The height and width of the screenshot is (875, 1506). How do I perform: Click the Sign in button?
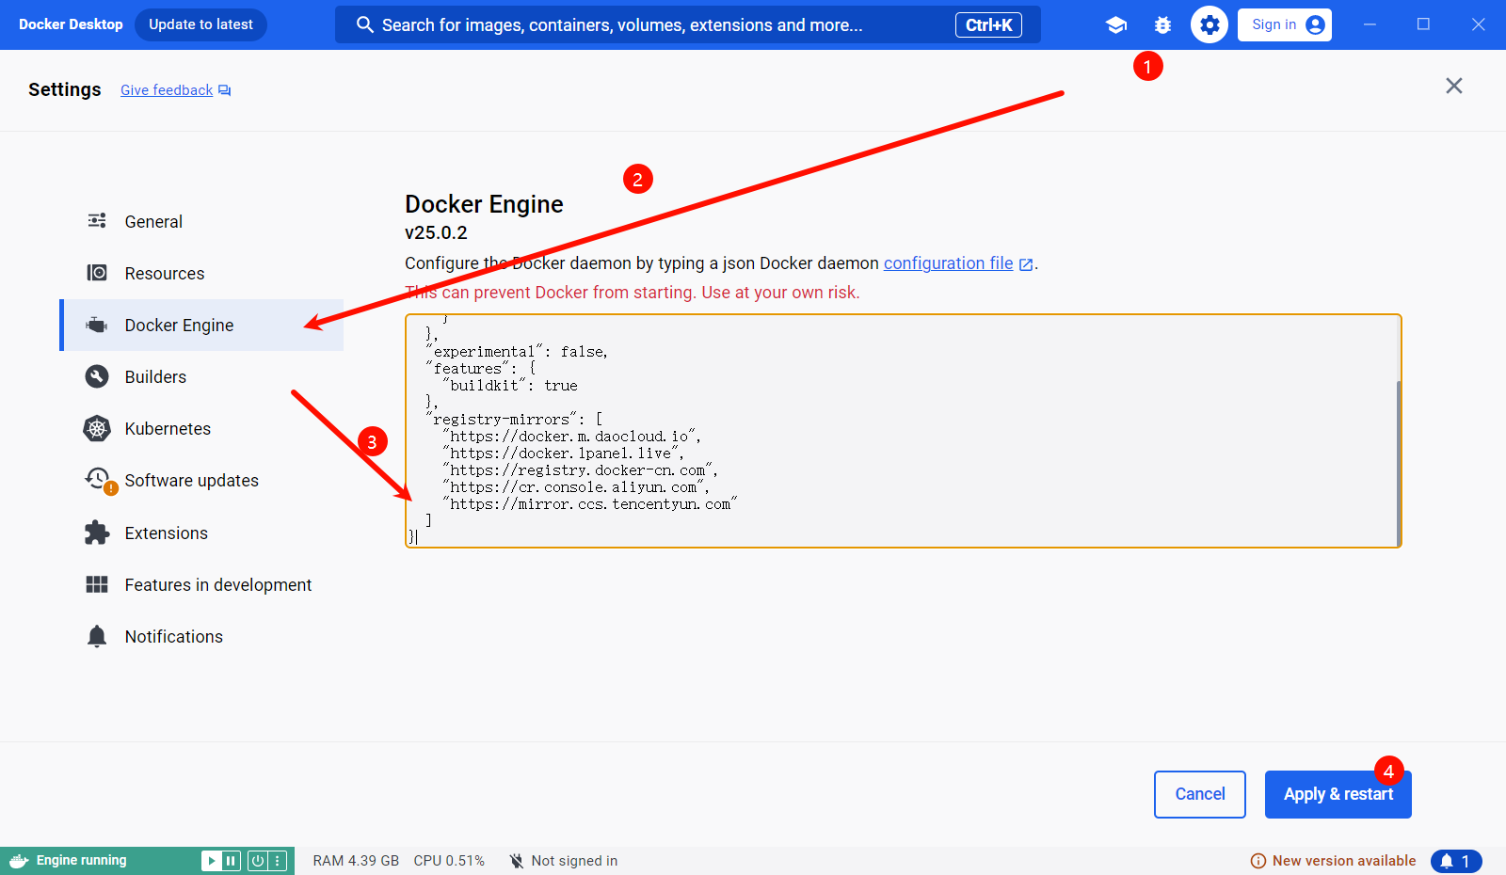1284,24
